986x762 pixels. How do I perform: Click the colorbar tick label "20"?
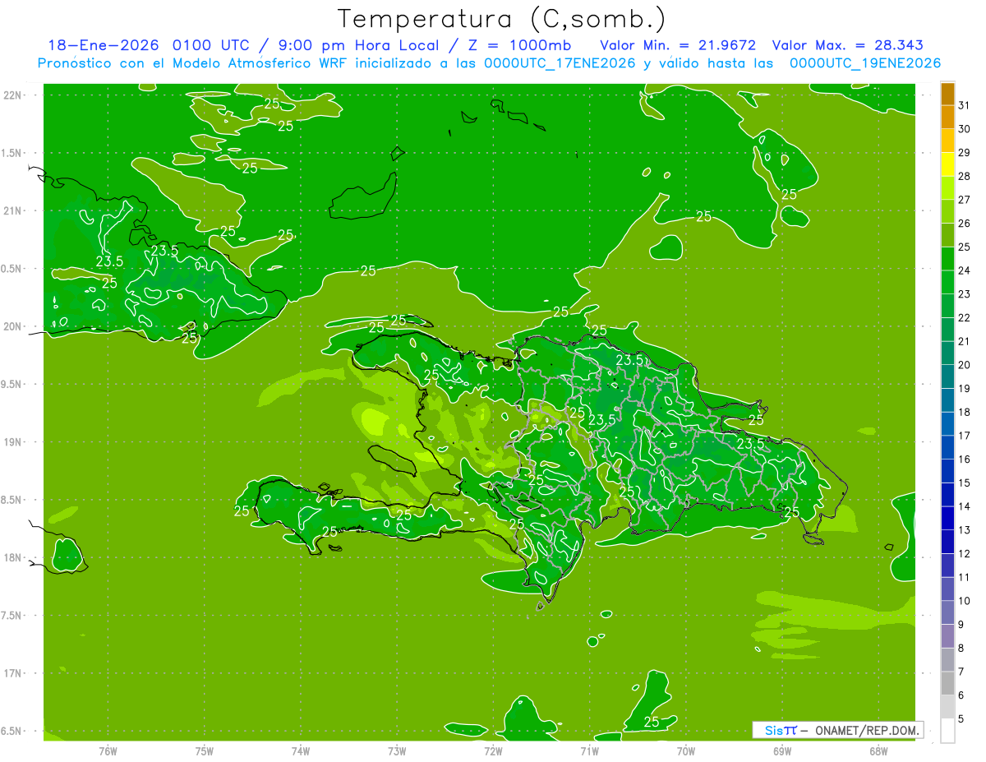point(965,365)
